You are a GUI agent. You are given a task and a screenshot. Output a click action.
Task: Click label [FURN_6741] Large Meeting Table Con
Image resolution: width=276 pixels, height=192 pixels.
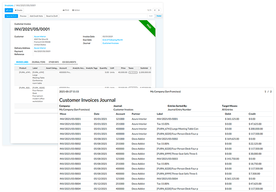[178, 129]
